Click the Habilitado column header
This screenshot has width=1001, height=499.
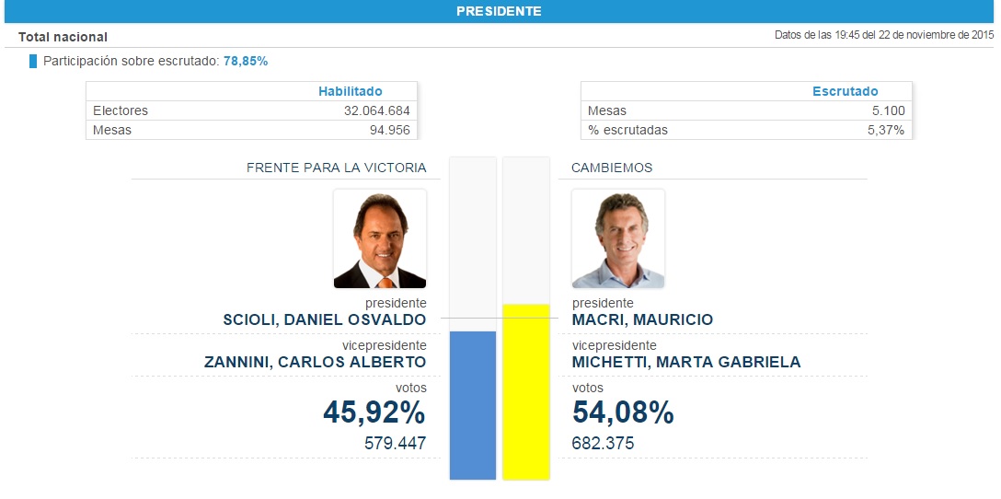[350, 91]
